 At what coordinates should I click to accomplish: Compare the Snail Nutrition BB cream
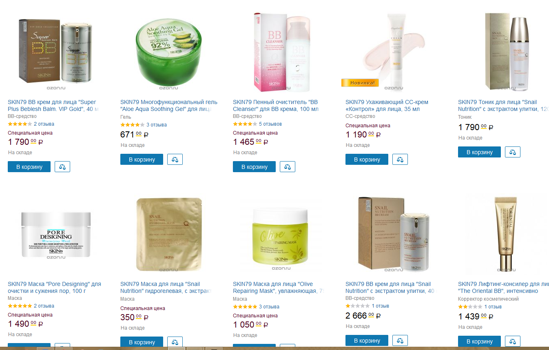[400, 340]
